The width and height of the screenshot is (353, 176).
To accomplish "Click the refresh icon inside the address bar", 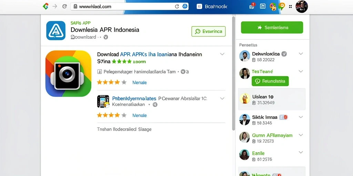I will click(177, 7).
